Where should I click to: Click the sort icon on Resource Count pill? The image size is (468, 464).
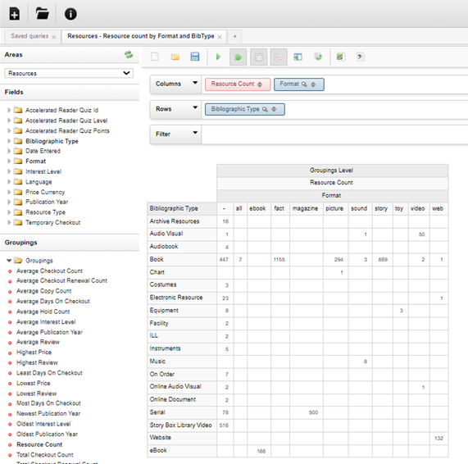[260, 84]
